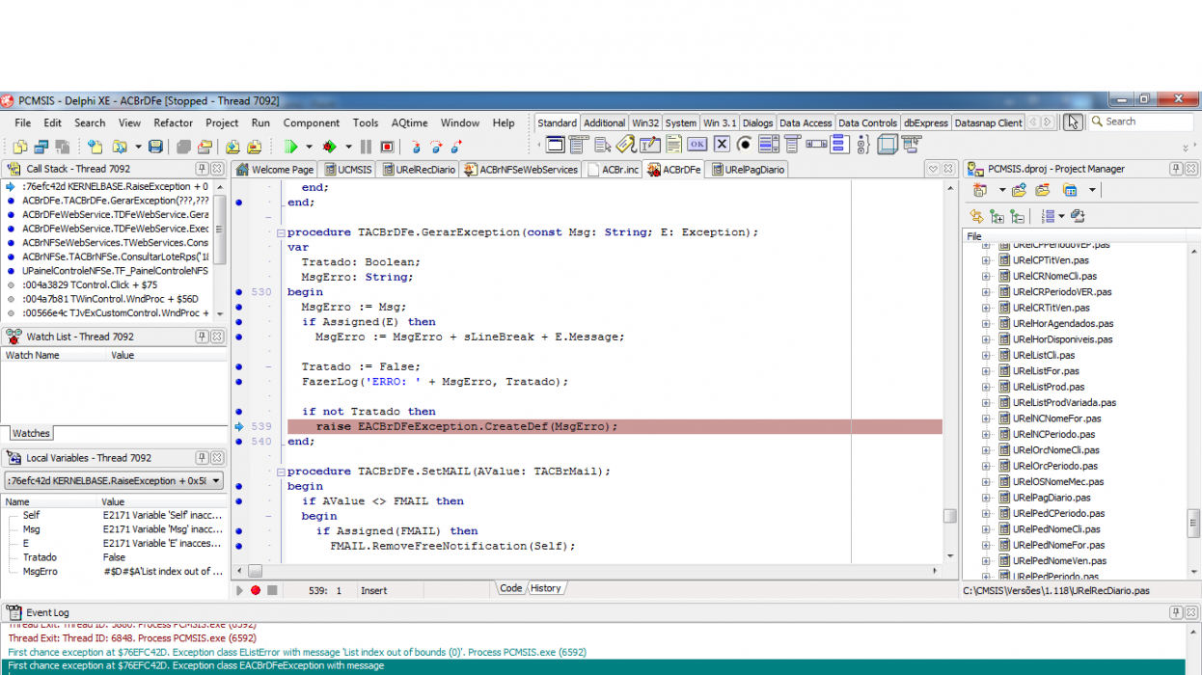Open the Refactor menu

(x=174, y=122)
